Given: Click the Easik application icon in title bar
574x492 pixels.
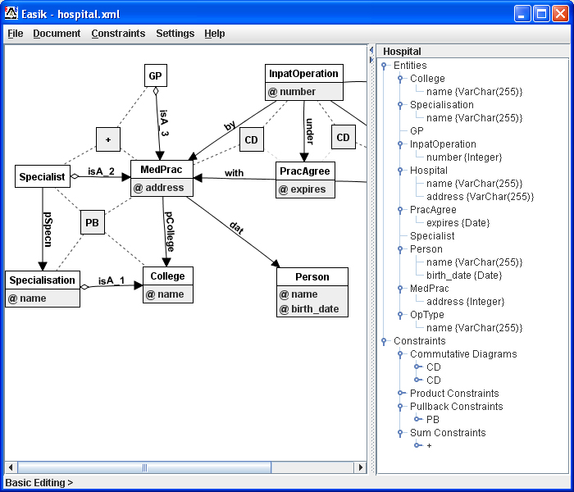Looking at the screenshot, I should click(11, 13).
